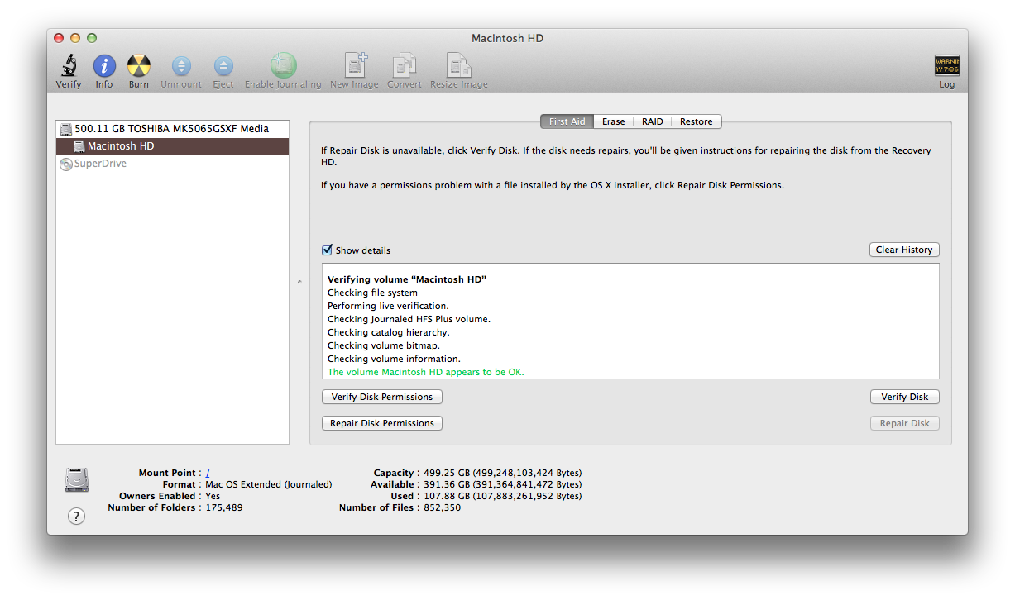1015x600 pixels.
Task: Click the 'Performing live verification.' log line
Action: (x=388, y=306)
